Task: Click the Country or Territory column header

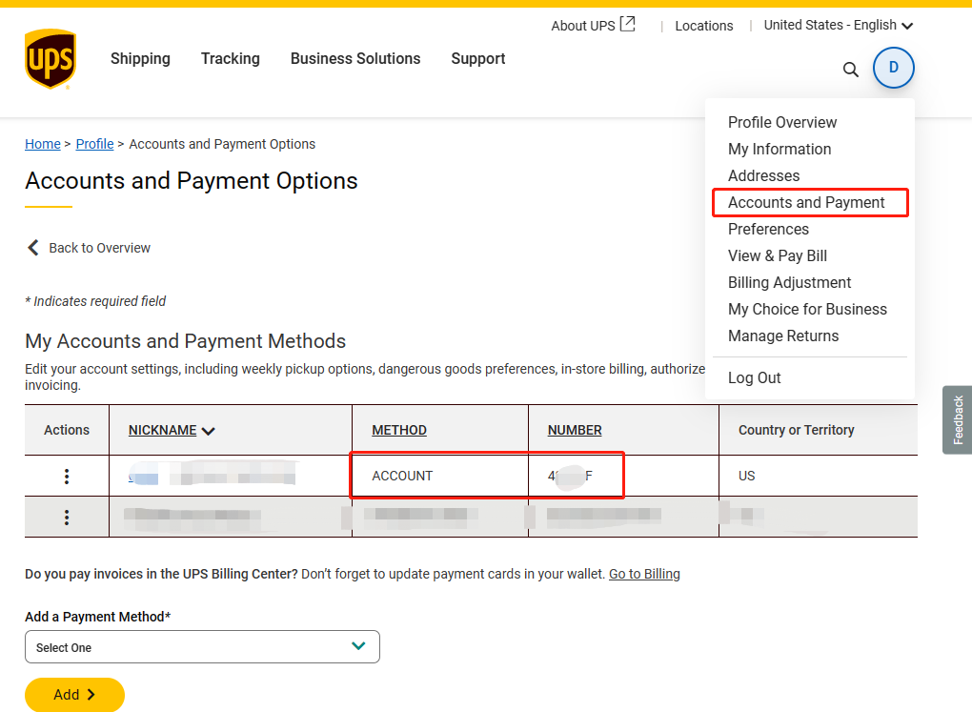Action: tap(796, 430)
